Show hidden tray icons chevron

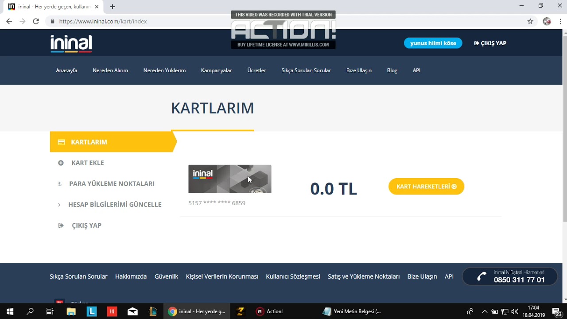pyautogui.click(x=485, y=311)
